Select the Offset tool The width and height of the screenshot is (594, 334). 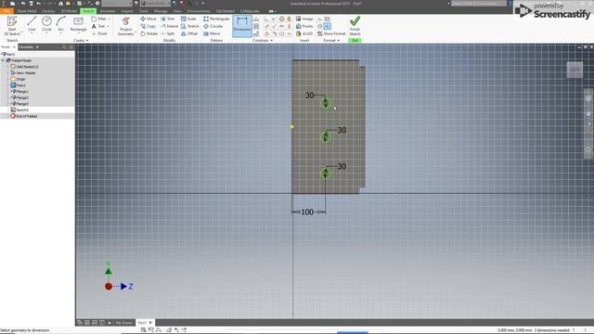click(189, 33)
